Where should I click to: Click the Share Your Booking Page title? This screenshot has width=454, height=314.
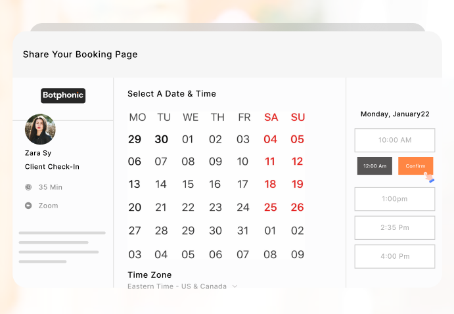pos(80,55)
